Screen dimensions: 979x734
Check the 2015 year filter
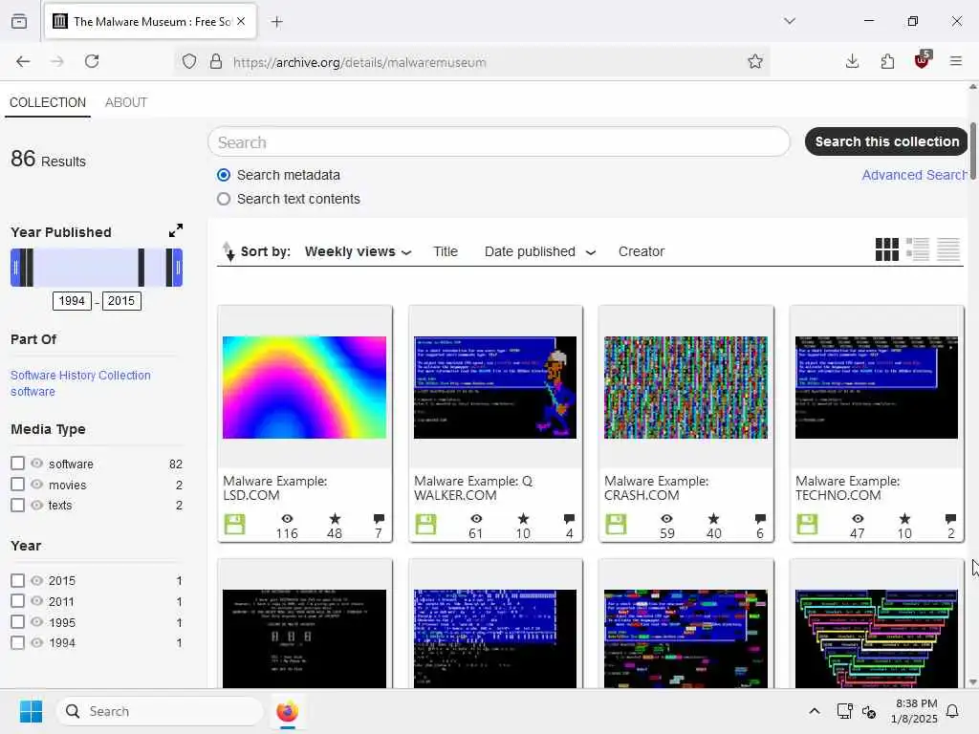click(17, 580)
